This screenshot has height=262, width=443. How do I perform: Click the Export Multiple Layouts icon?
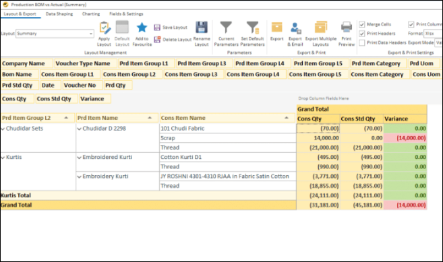321,28
